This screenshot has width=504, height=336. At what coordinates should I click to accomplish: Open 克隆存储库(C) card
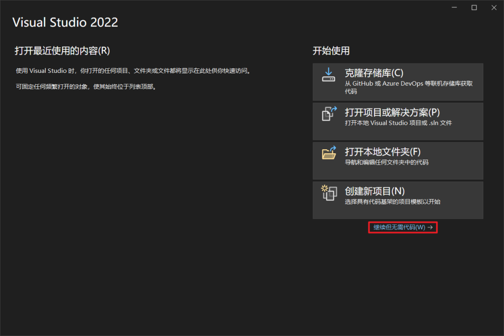pyautogui.click(x=398, y=82)
